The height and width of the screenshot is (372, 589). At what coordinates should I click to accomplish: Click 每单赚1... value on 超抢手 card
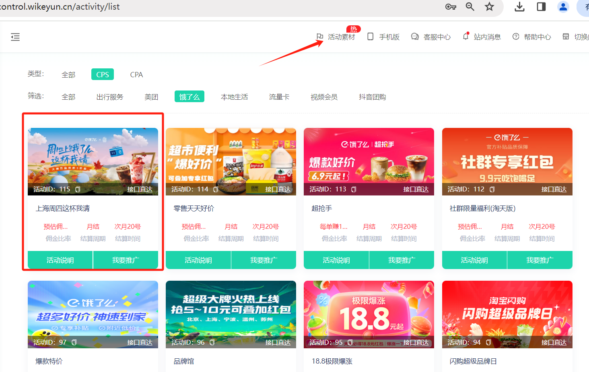(x=334, y=227)
